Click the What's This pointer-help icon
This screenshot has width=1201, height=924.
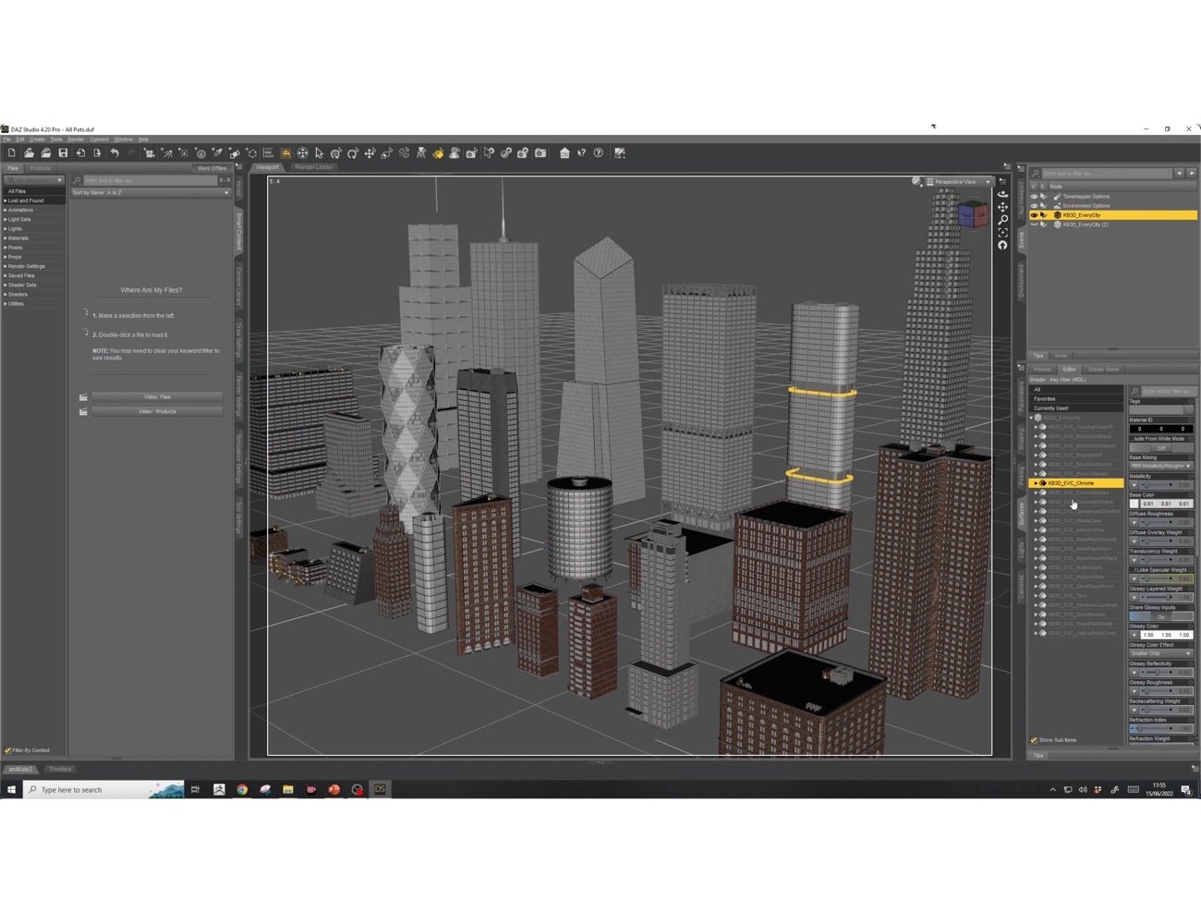tap(581, 152)
